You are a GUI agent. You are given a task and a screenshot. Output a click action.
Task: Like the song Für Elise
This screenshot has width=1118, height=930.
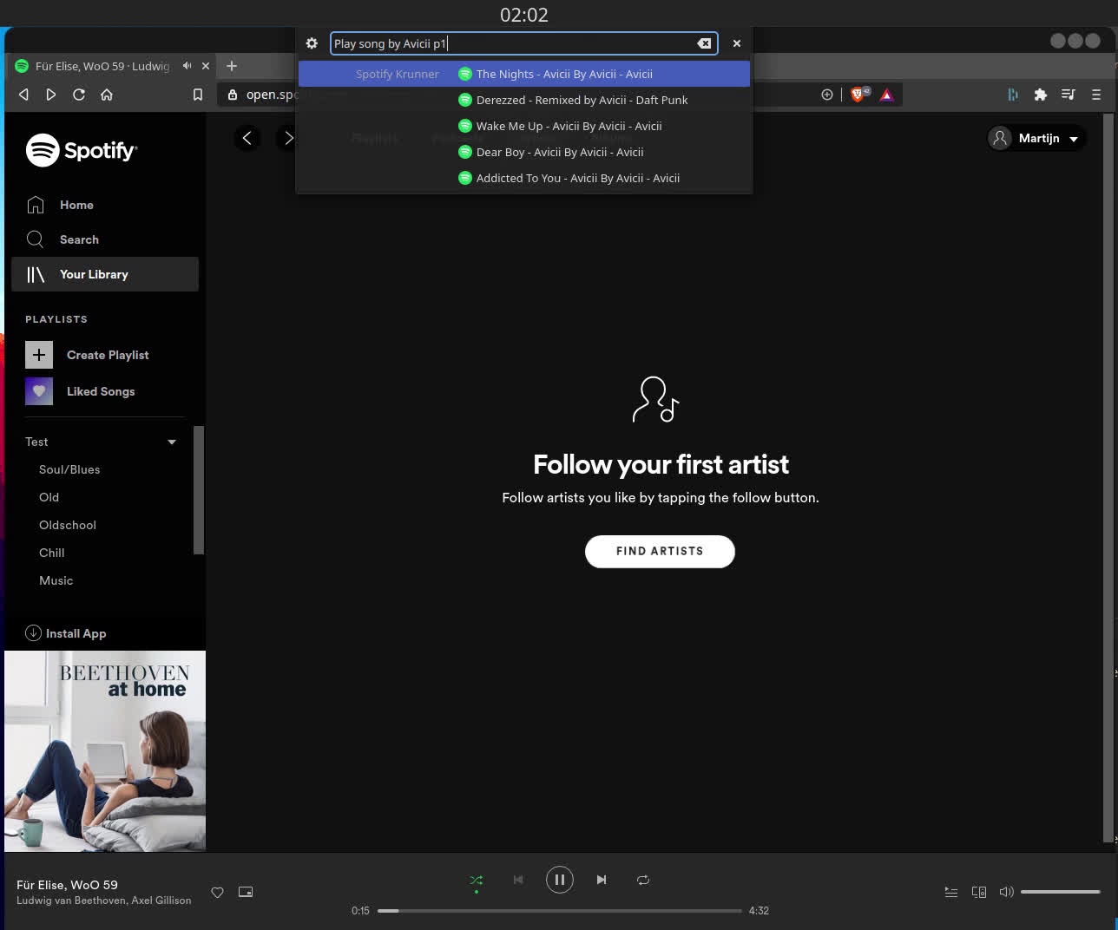[x=217, y=892]
